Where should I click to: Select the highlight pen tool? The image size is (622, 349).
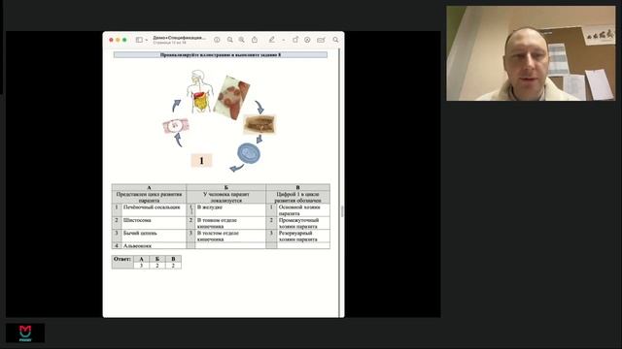coord(272,40)
